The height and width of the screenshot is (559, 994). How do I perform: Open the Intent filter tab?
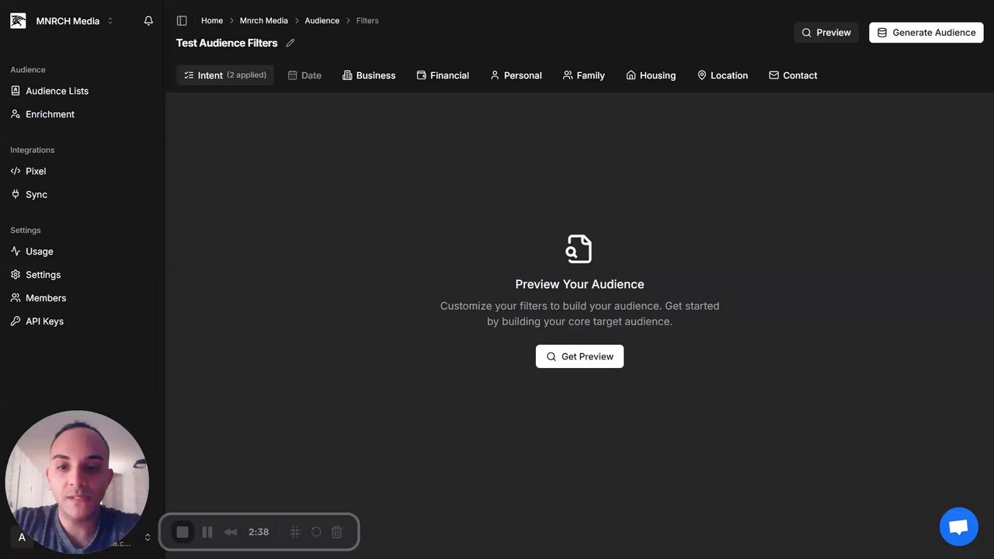pyautogui.click(x=225, y=75)
